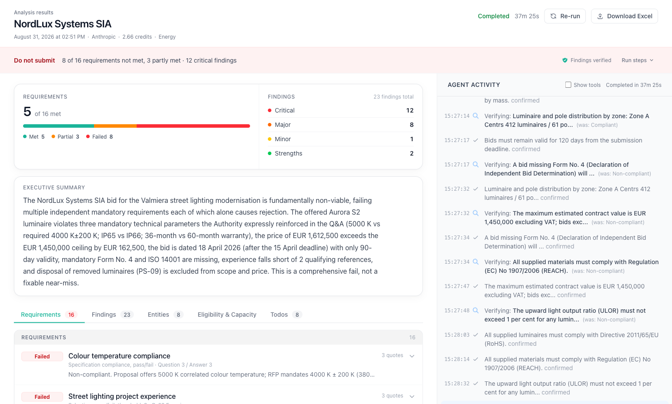Screen dimensions: 672x404
Task: Click the Findings verified label
Action: (591, 60)
